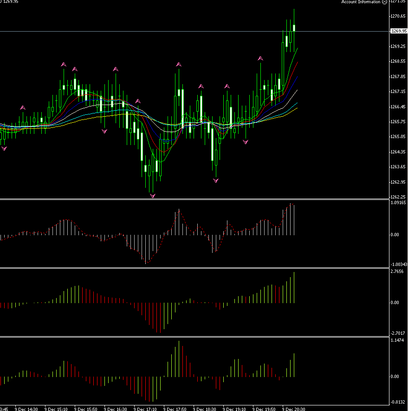
Task: Click the 9 Dec 15:50 time label
Action: (x=86, y=409)
